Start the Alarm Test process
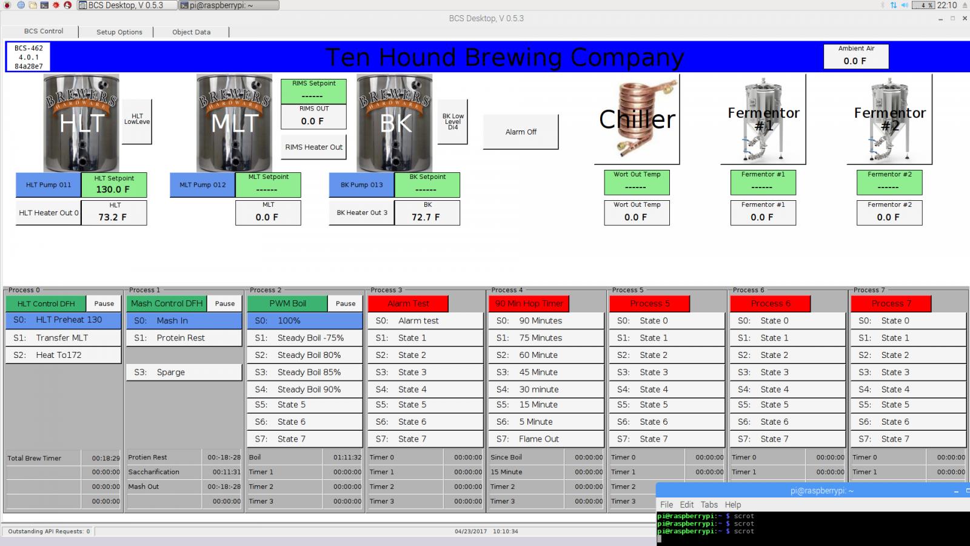The height and width of the screenshot is (546, 970). click(x=408, y=303)
